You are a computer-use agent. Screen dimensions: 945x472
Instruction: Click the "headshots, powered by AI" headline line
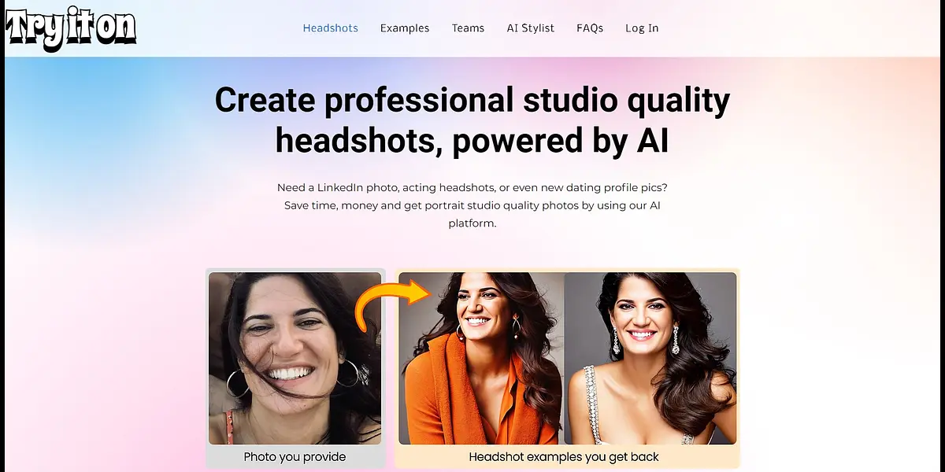(472, 141)
